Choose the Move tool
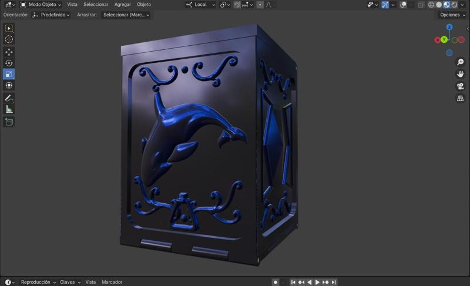470x286 pixels. click(x=9, y=52)
